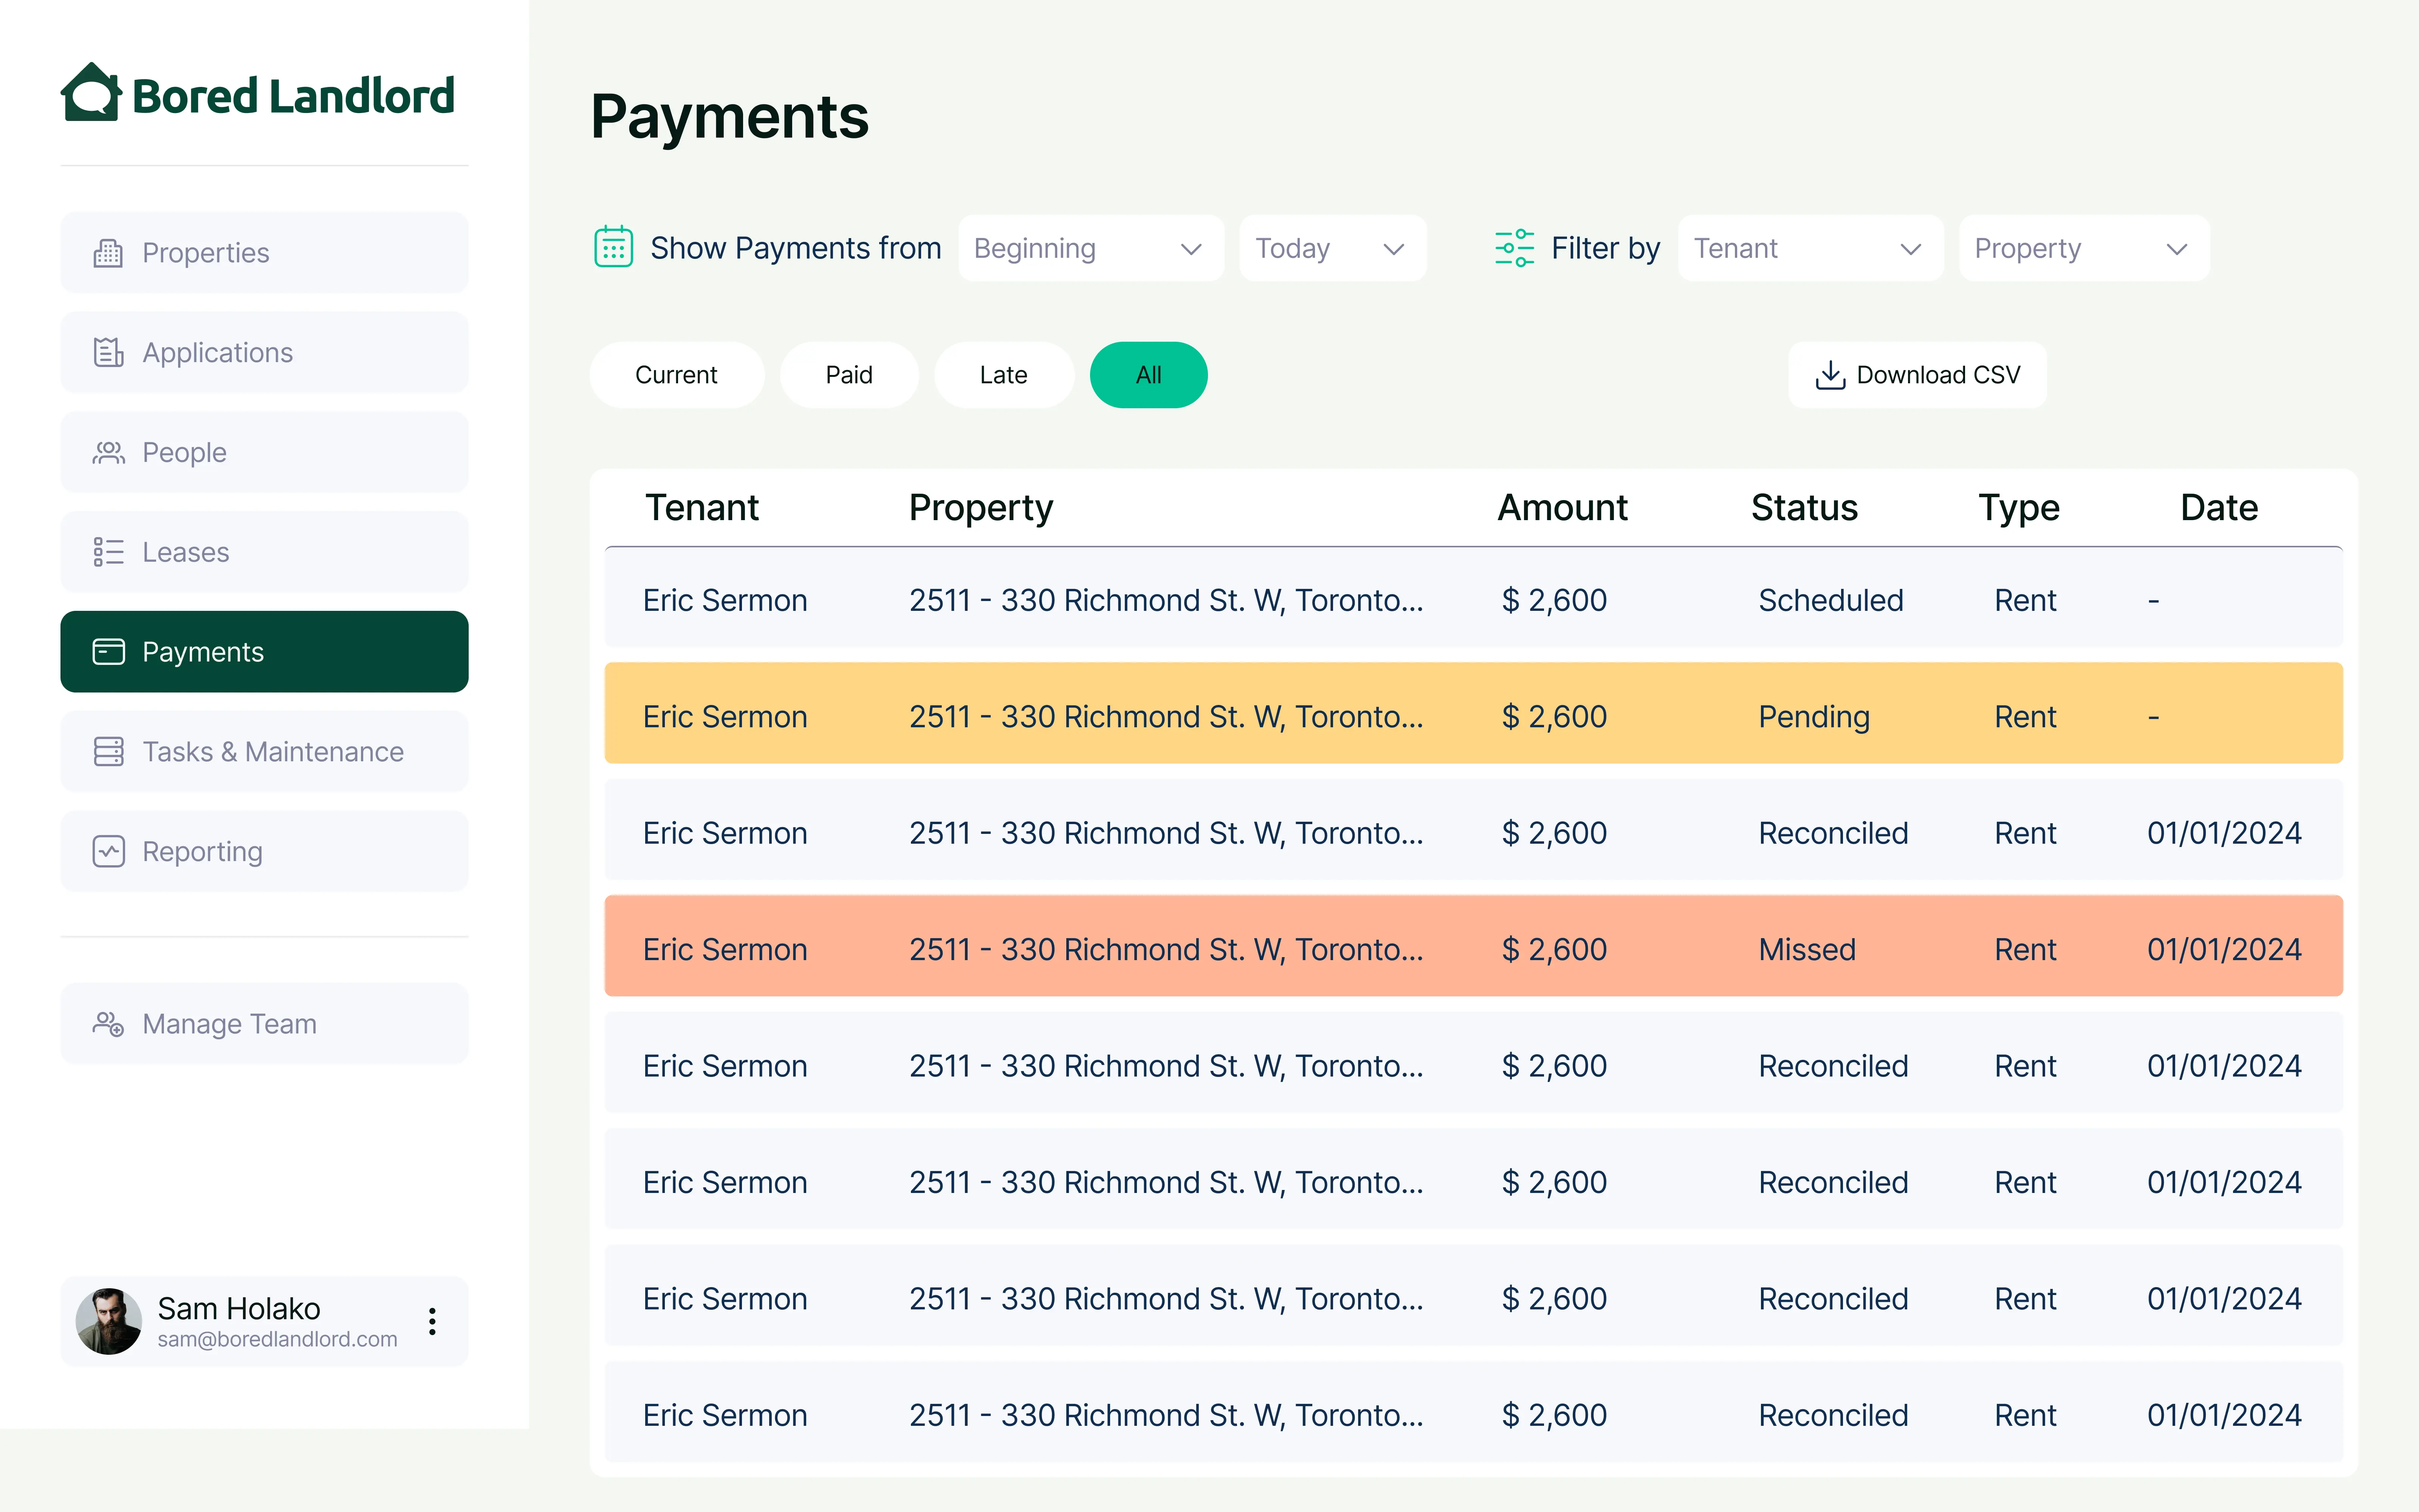The height and width of the screenshot is (1512, 2419).
Task: Click the Tasks & Maintenance server icon
Action: [108, 752]
